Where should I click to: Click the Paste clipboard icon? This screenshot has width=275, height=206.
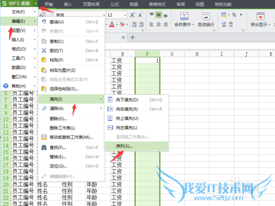coord(44,60)
